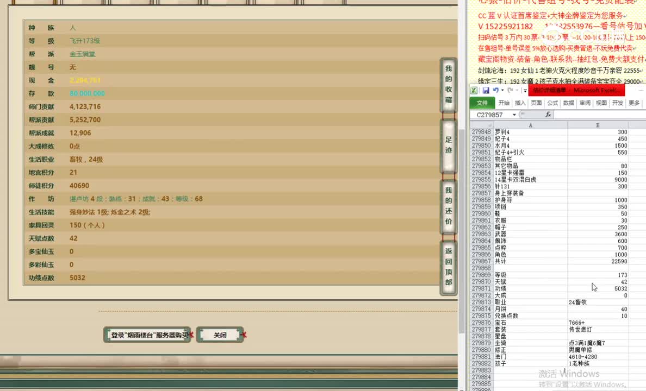This screenshot has width=646, height=391.
Task: Switch to the 开始 ribbon tab
Action: click(504, 103)
